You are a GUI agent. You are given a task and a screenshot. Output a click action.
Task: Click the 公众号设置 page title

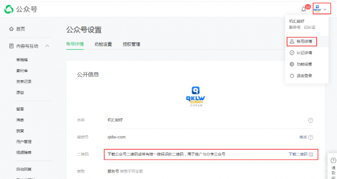pyautogui.click(x=84, y=30)
